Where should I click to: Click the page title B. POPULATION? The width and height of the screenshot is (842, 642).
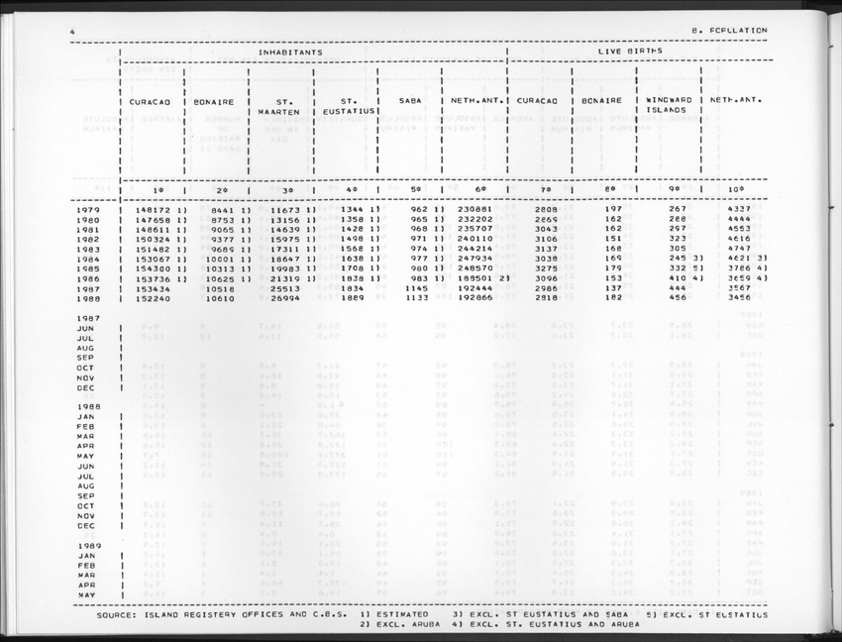[x=730, y=31]
